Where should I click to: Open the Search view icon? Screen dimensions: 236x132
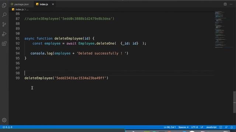4,15
